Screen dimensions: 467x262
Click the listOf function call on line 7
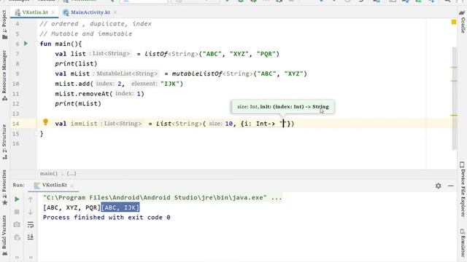pyautogui.click(x=156, y=54)
